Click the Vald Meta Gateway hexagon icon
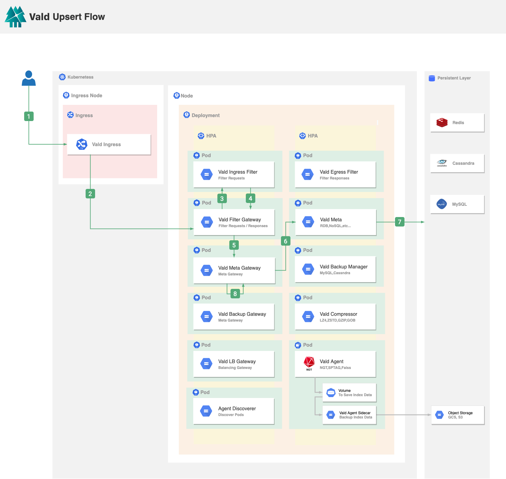The width and height of the screenshot is (506, 479). [207, 271]
